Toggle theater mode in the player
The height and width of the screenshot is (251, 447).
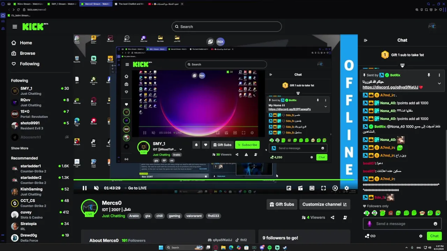[312, 188]
